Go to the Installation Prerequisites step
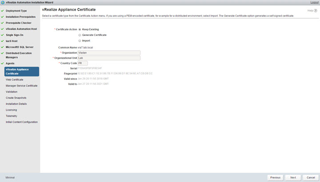Viewport: 320px width, 182px height. [x=20, y=17]
